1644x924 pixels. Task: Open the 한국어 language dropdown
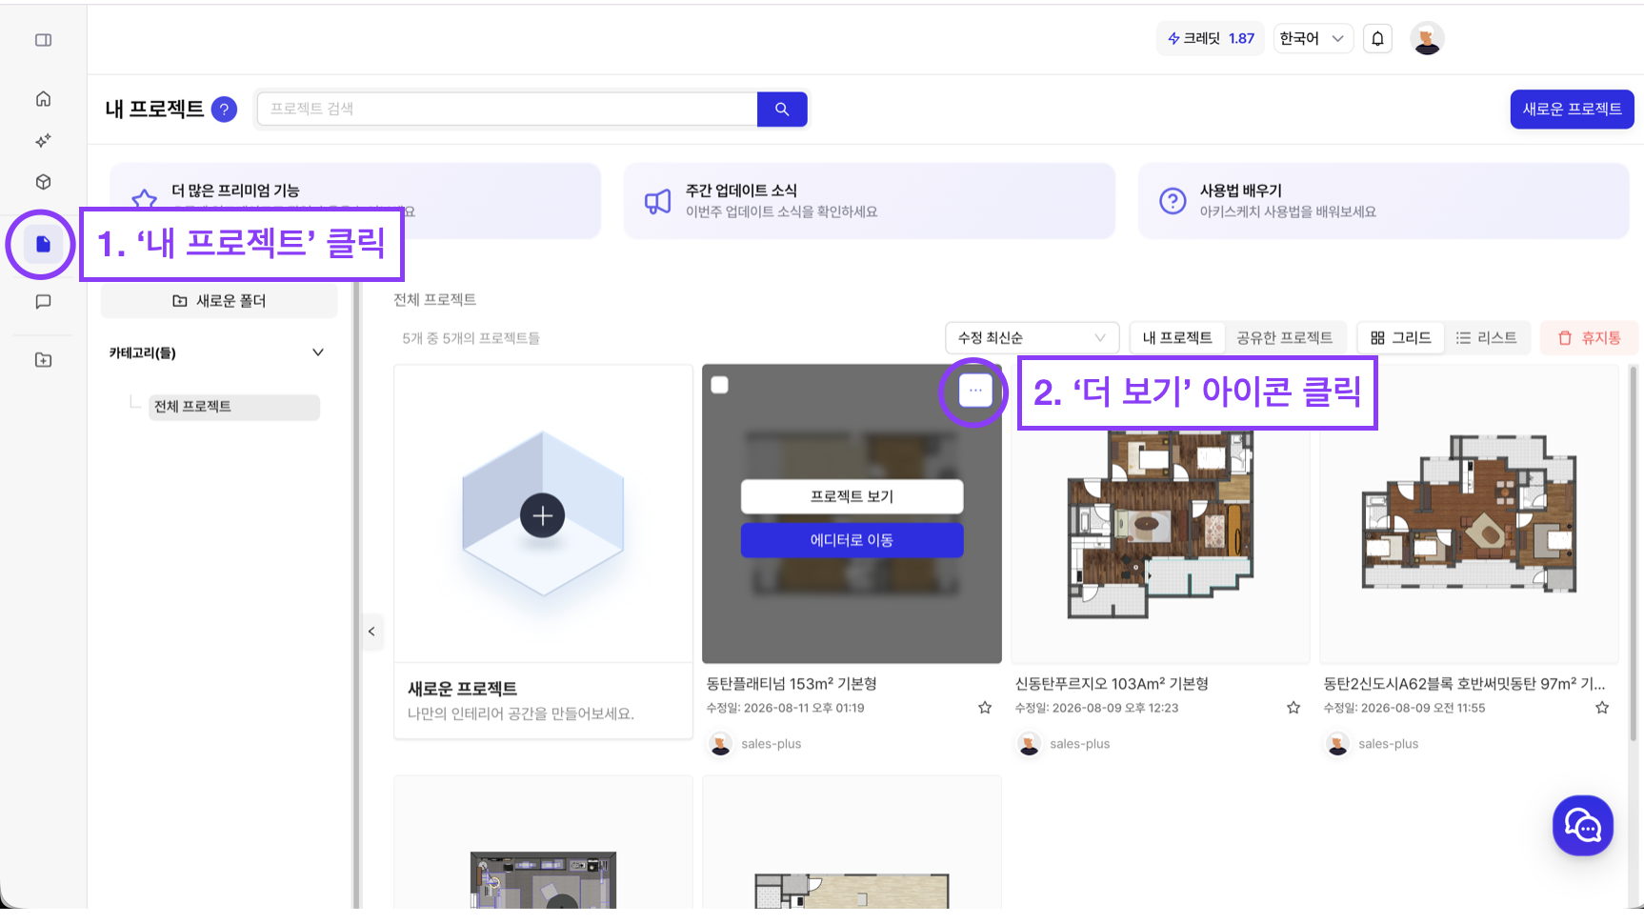click(1313, 39)
